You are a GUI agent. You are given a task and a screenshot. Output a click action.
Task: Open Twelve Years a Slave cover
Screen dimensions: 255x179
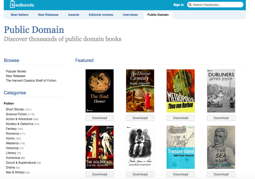click(140, 147)
